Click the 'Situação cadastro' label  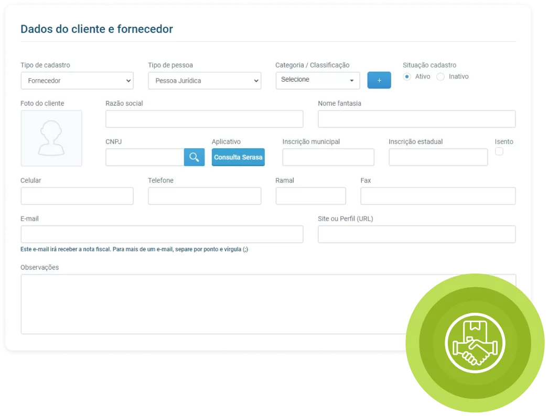pos(429,65)
